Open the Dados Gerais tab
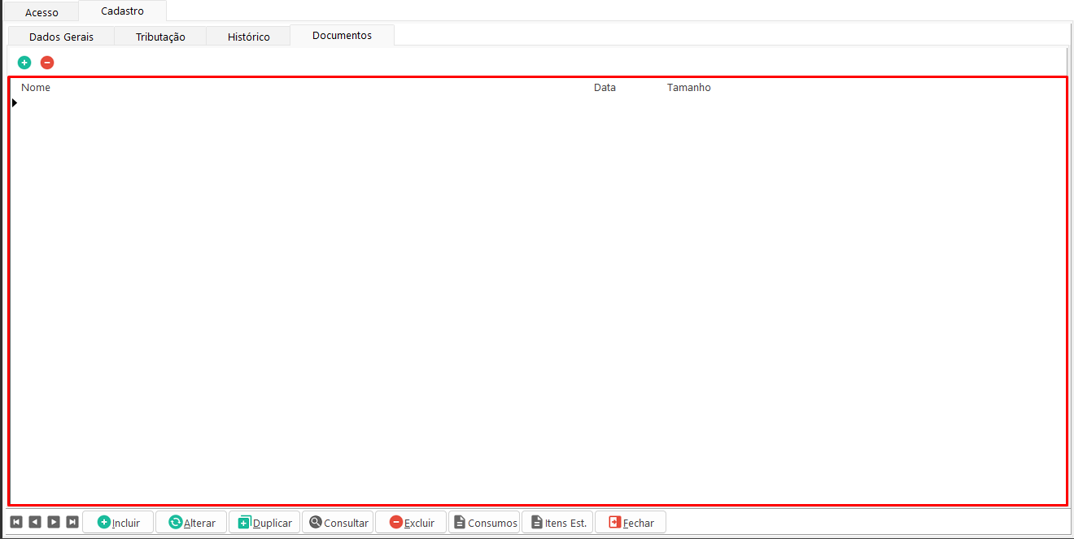The height and width of the screenshot is (539, 1074). pyautogui.click(x=61, y=37)
